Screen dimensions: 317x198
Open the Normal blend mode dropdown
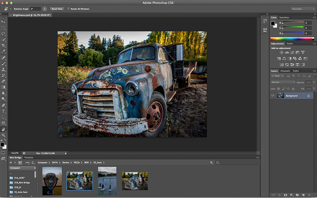click(x=283, y=82)
